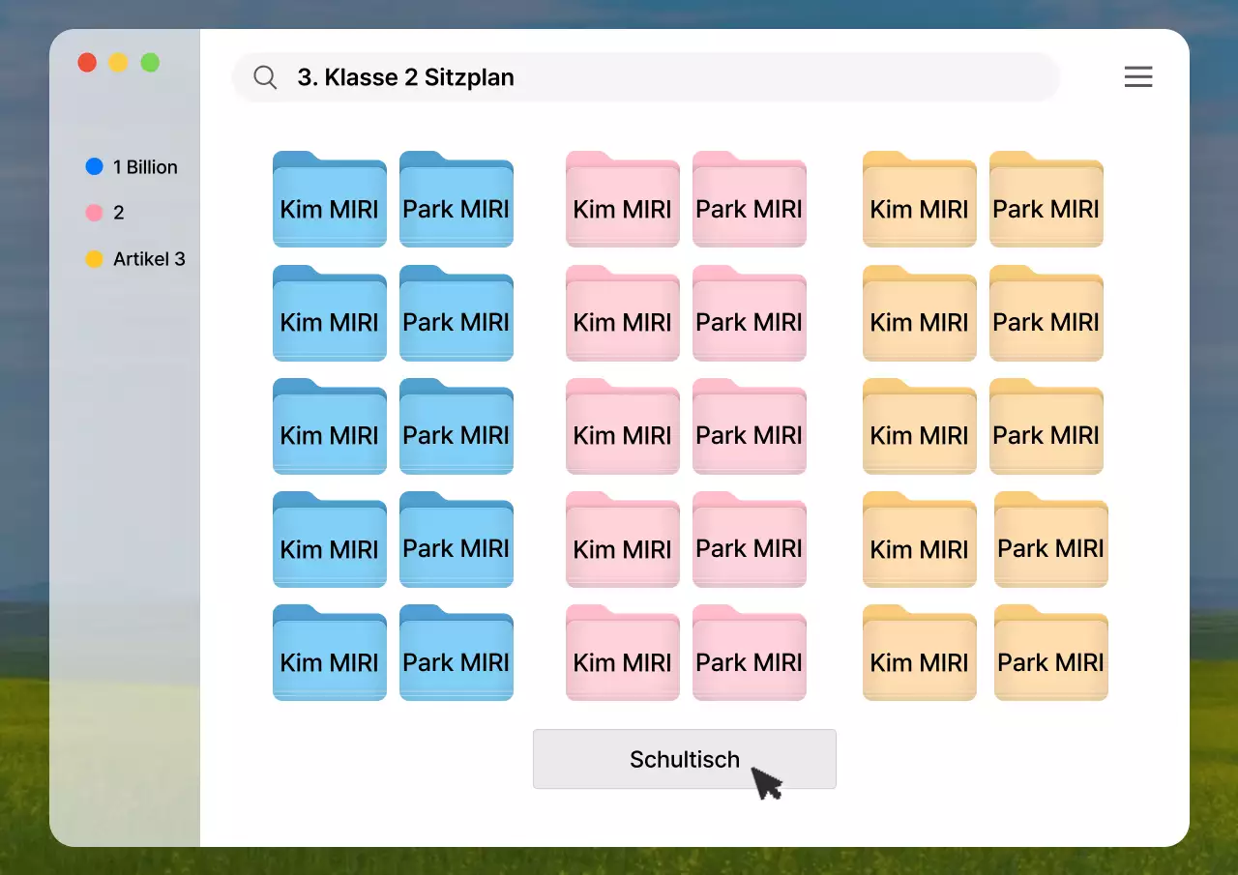Click the blue dot beside '1 Billion'
The height and width of the screenshot is (875, 1238).
(x=94, y=167)
